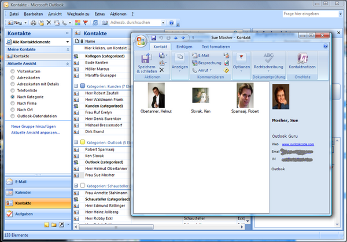Collapse Kategorien: Schausteller group
347x242 pixels.
click(x=76, y=185)
